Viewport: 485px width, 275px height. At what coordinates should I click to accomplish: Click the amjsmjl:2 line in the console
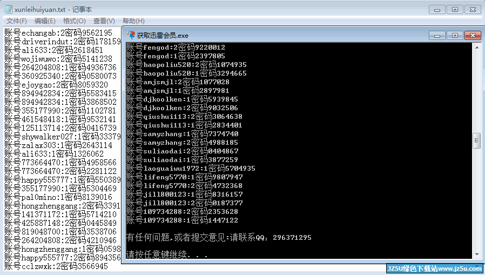[x=178, y=82]
